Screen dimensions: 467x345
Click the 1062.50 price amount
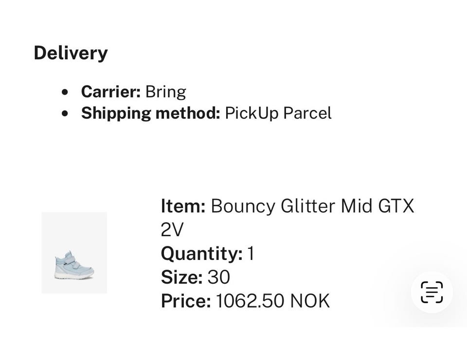[250, 301]
